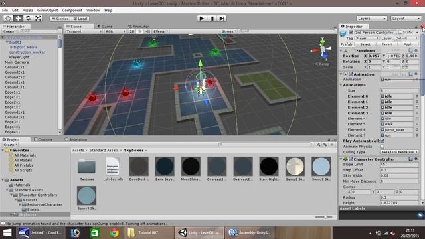Open the Layout dropdown
Viewport: 425px width, 239px height.
(406, 19)
